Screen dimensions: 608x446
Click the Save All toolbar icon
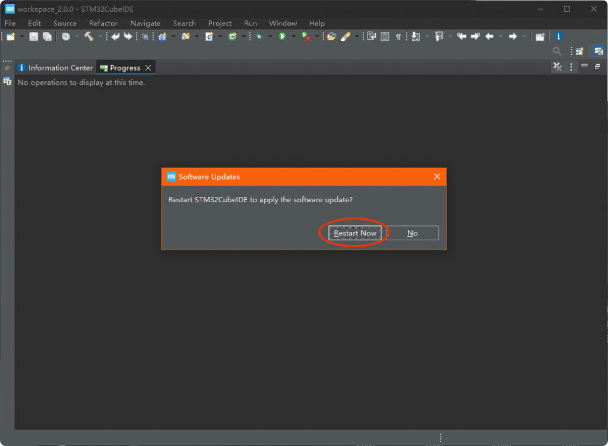[47, 37]
